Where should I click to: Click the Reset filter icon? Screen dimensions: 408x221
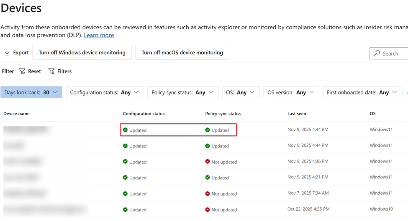pyautogui.click(x=23, y=71)
